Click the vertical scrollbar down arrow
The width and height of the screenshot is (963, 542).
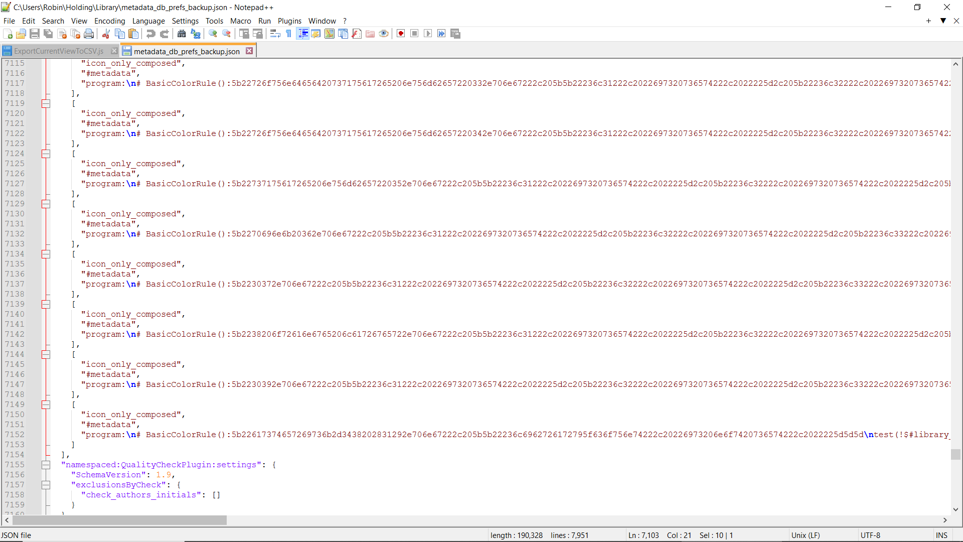pyautogui.click(x=955, y=509)
